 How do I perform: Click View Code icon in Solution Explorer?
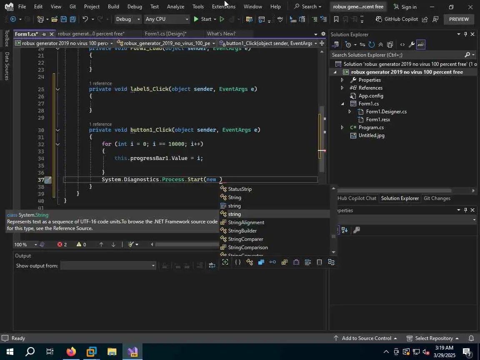[402, 45]
